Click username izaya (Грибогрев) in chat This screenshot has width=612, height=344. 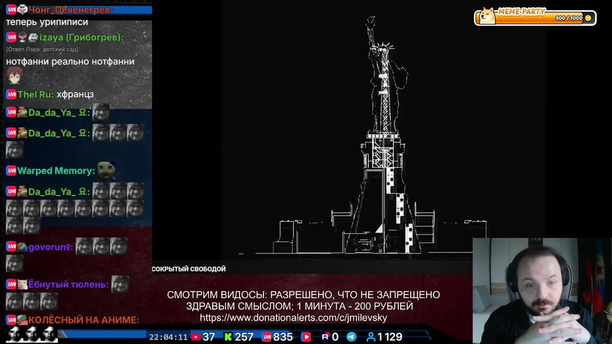point(82,38)
